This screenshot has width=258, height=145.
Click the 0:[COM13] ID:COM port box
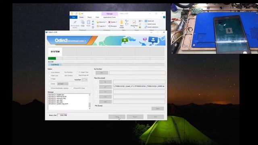coord(55,65)
